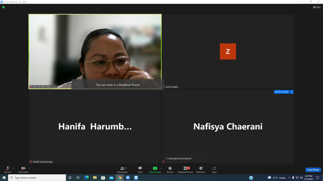
Task: Open the Participants panel
Action: pos(123,169)
